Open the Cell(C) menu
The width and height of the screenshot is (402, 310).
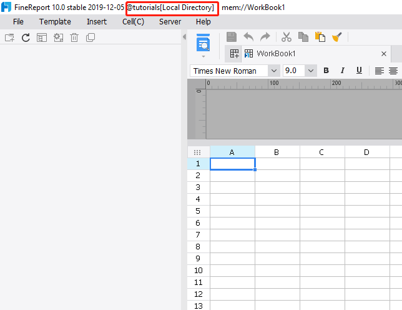[x=134, y=22]
